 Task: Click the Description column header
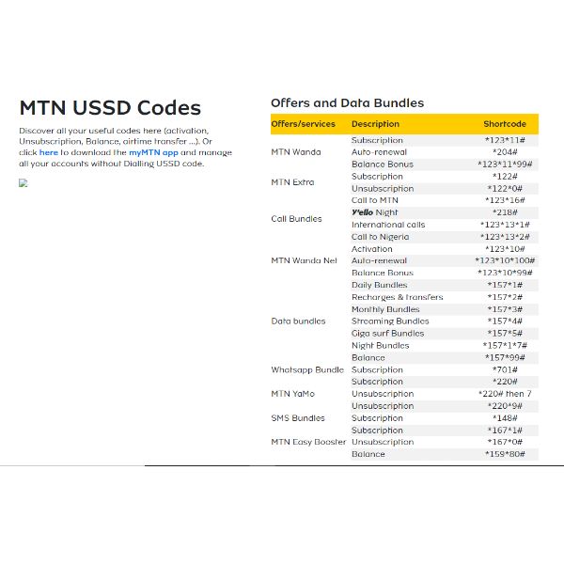point(375,124)
